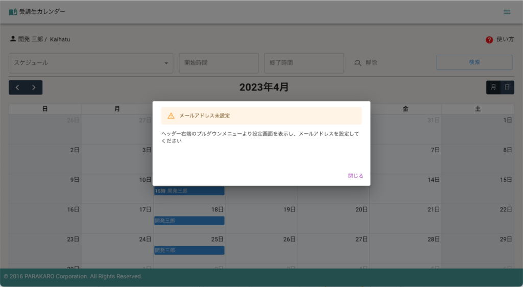Click the user profile icon
The image size is (523, 287).
[13, 39]
